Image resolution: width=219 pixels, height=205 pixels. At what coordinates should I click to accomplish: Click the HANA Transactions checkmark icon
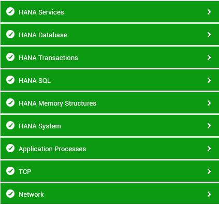[10, 57]
